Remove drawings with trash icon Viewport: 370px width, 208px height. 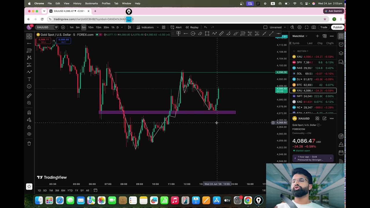[29, 144]
